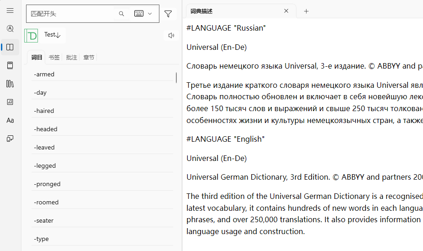This screenshot has width=423, height=251.
Task: Open the font settings Aa icon
Action: point(10,120)
